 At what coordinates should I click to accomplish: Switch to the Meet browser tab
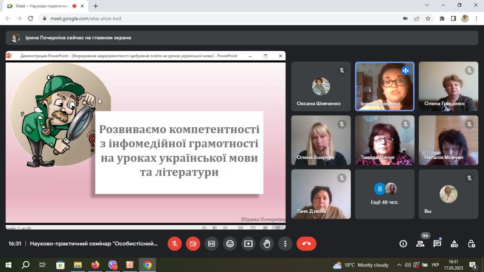45,6
